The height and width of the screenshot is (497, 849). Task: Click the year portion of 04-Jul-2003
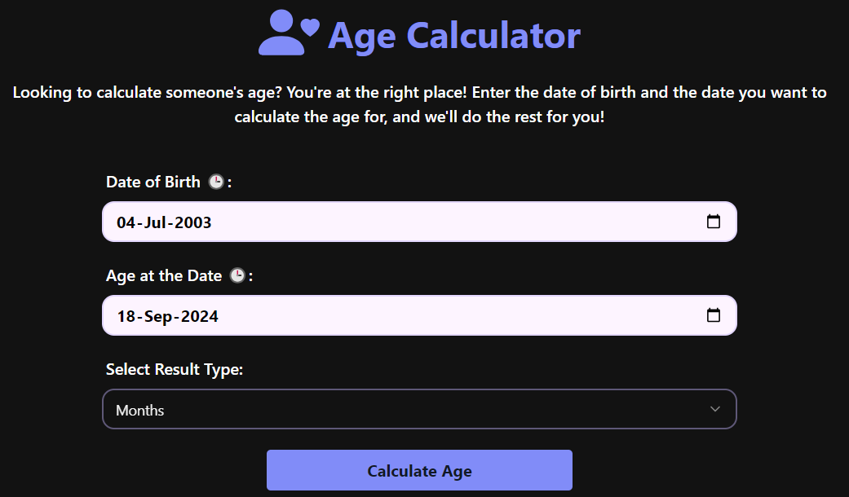pos(194,222)
